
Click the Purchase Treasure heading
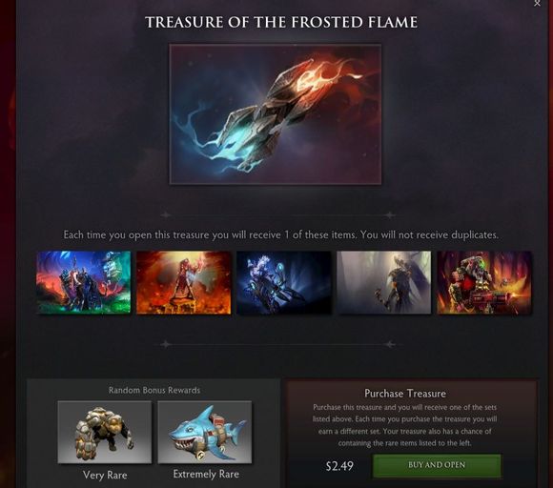[x=405, y=393]
